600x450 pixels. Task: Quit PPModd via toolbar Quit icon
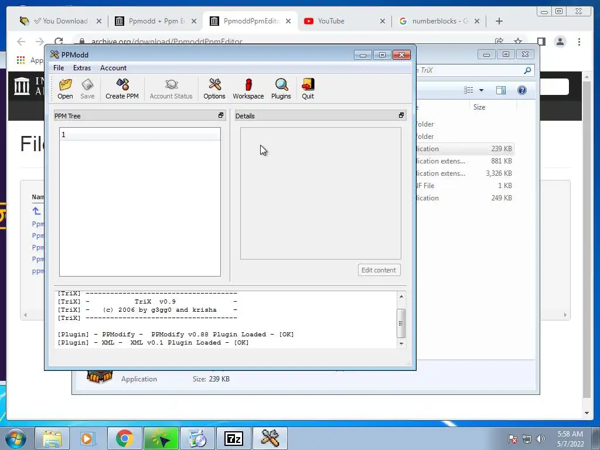click(308, 89)
